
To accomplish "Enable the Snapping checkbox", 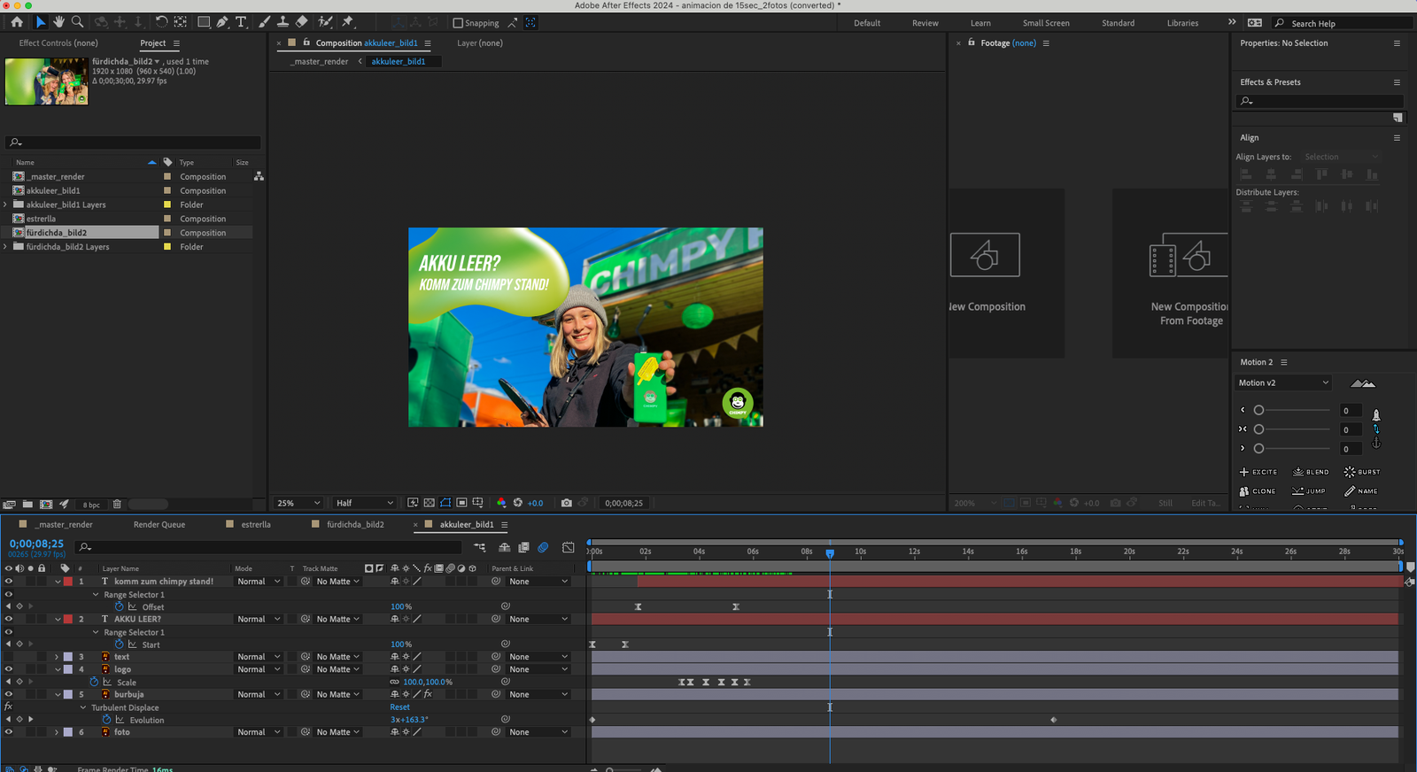I will click(x=458, y=23).
